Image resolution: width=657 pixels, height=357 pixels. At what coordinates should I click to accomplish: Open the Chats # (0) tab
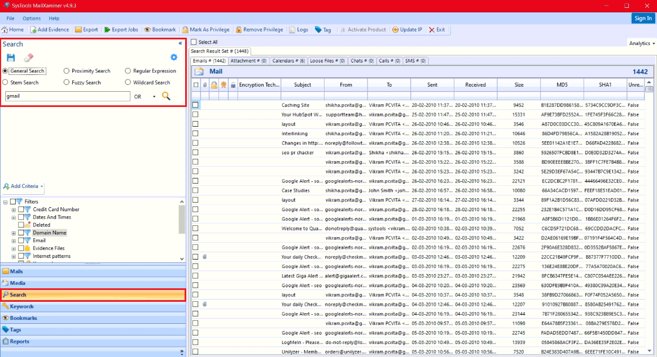point(362,61)
